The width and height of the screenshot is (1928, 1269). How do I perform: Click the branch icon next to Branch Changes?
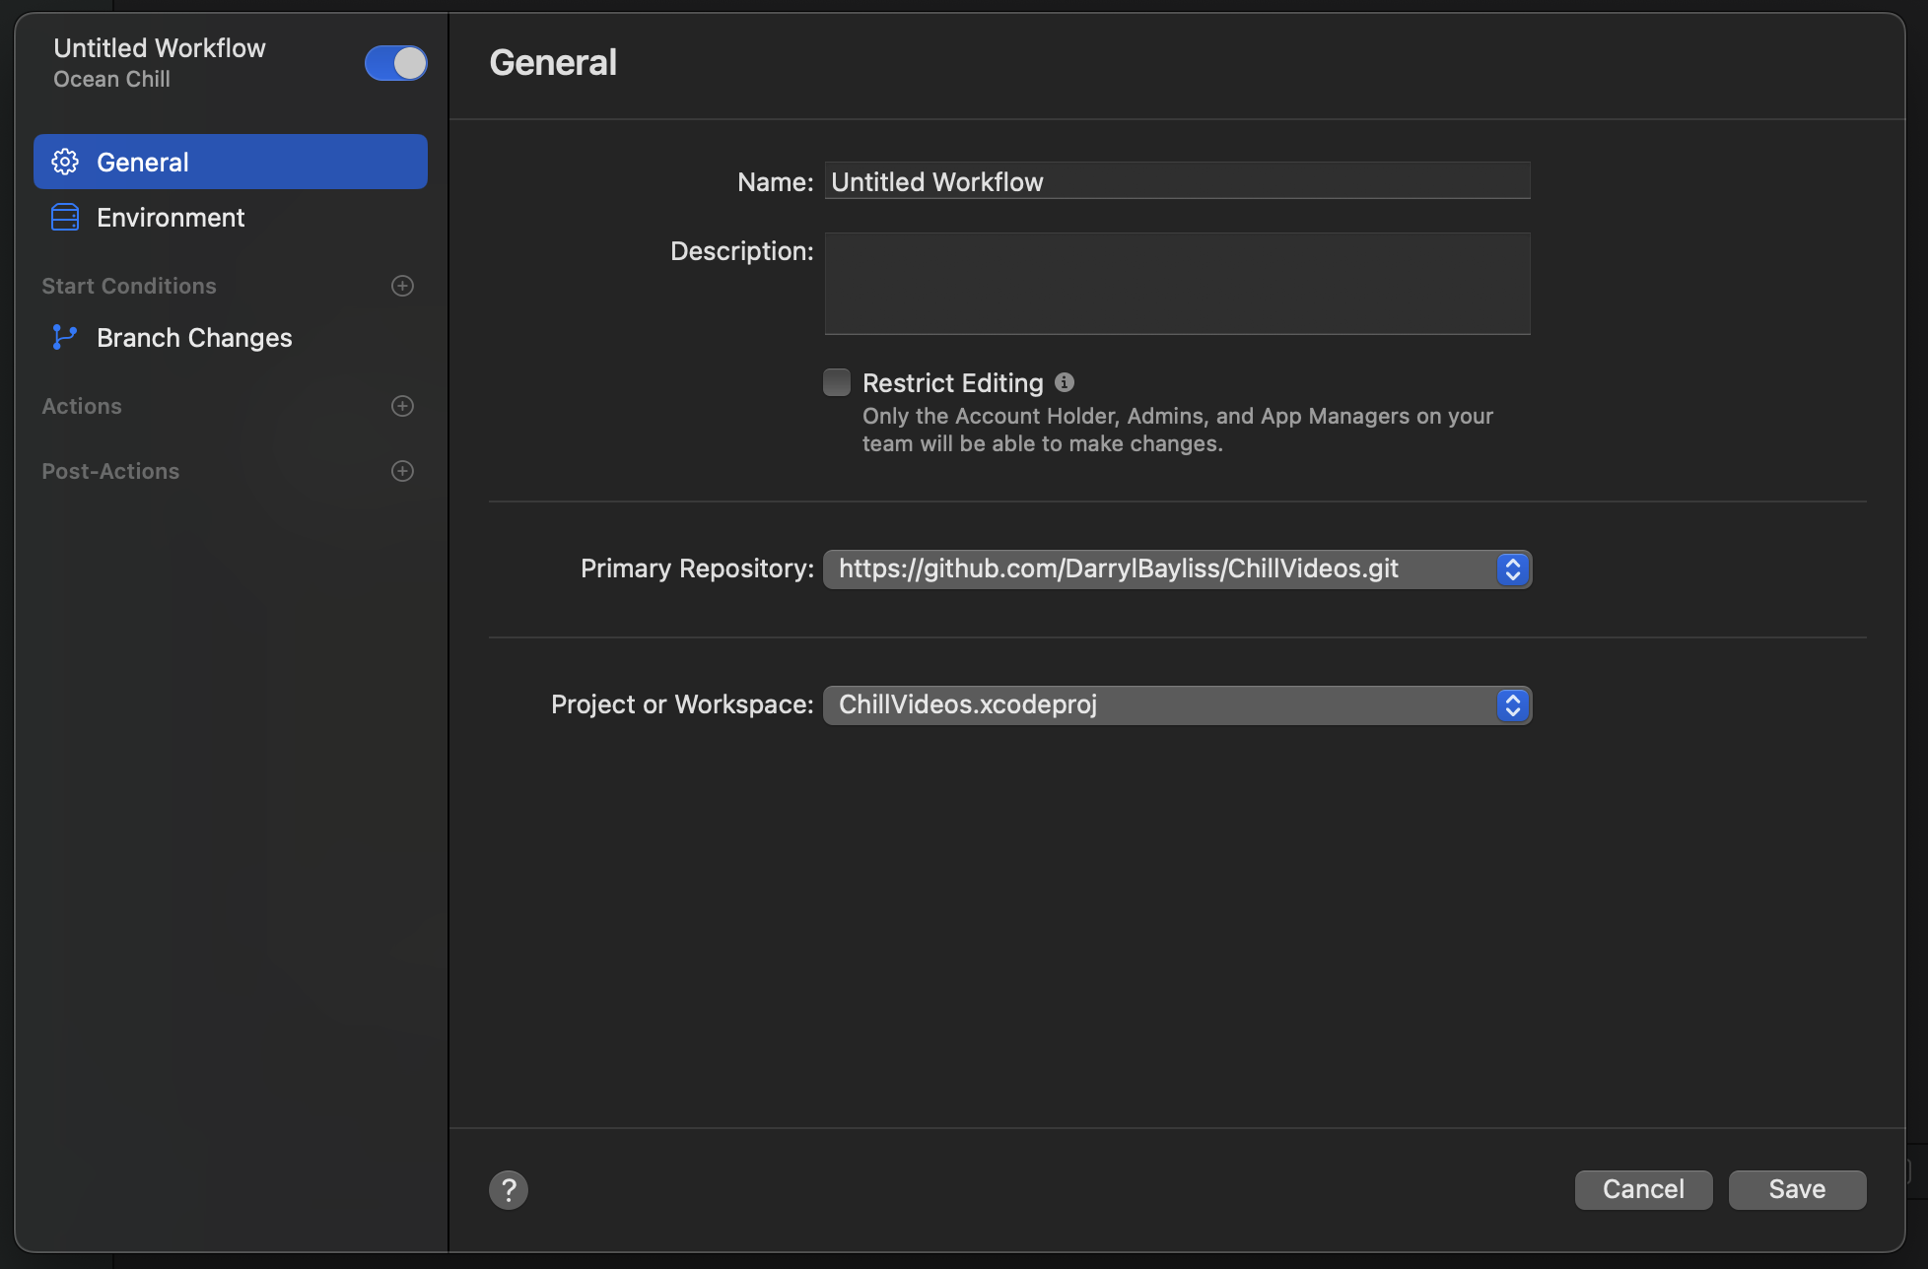(64, 337)
